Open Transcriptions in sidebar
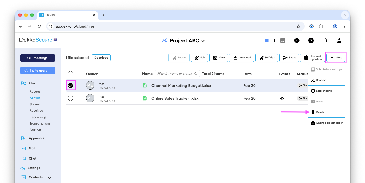 [x=40, y=123]
